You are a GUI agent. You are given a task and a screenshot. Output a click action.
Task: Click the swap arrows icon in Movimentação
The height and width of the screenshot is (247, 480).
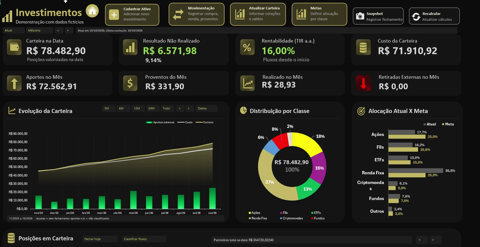(x=178, y=14)
